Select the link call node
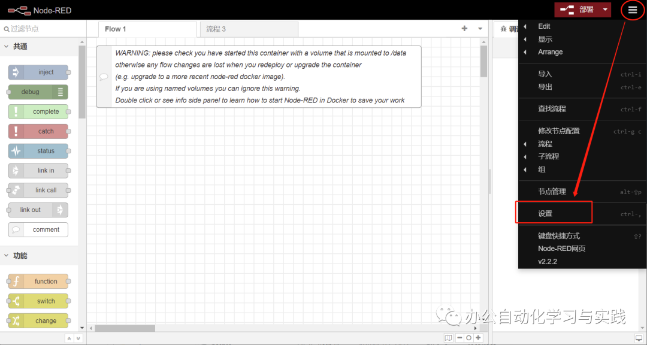The width and height of the screenshot is (647, 345). pyautogui.click(x=38, y=190)
